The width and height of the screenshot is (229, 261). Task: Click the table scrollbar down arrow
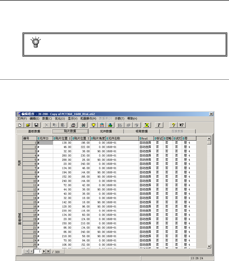[209, 246]
